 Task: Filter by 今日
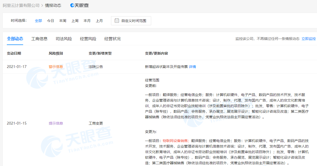coord(51,21)
